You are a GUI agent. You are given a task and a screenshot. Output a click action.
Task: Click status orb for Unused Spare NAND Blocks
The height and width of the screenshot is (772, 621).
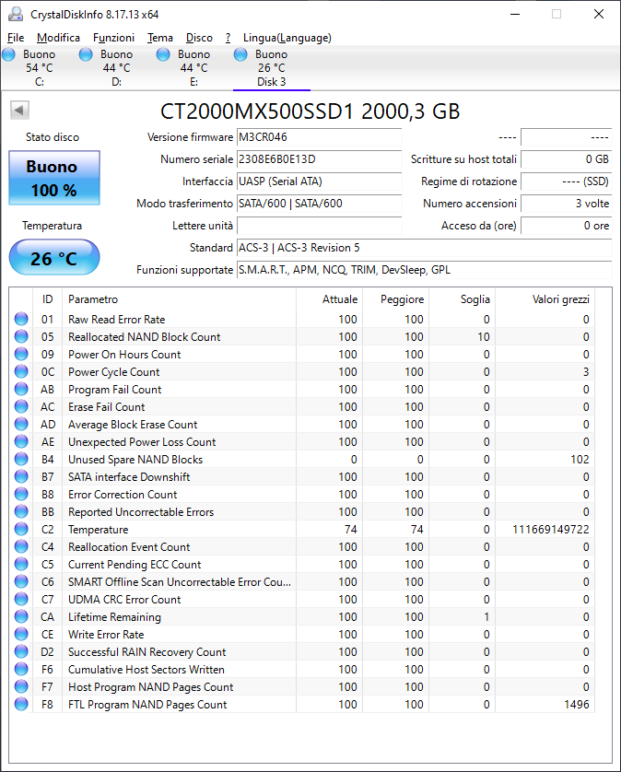tap(21, 459)
